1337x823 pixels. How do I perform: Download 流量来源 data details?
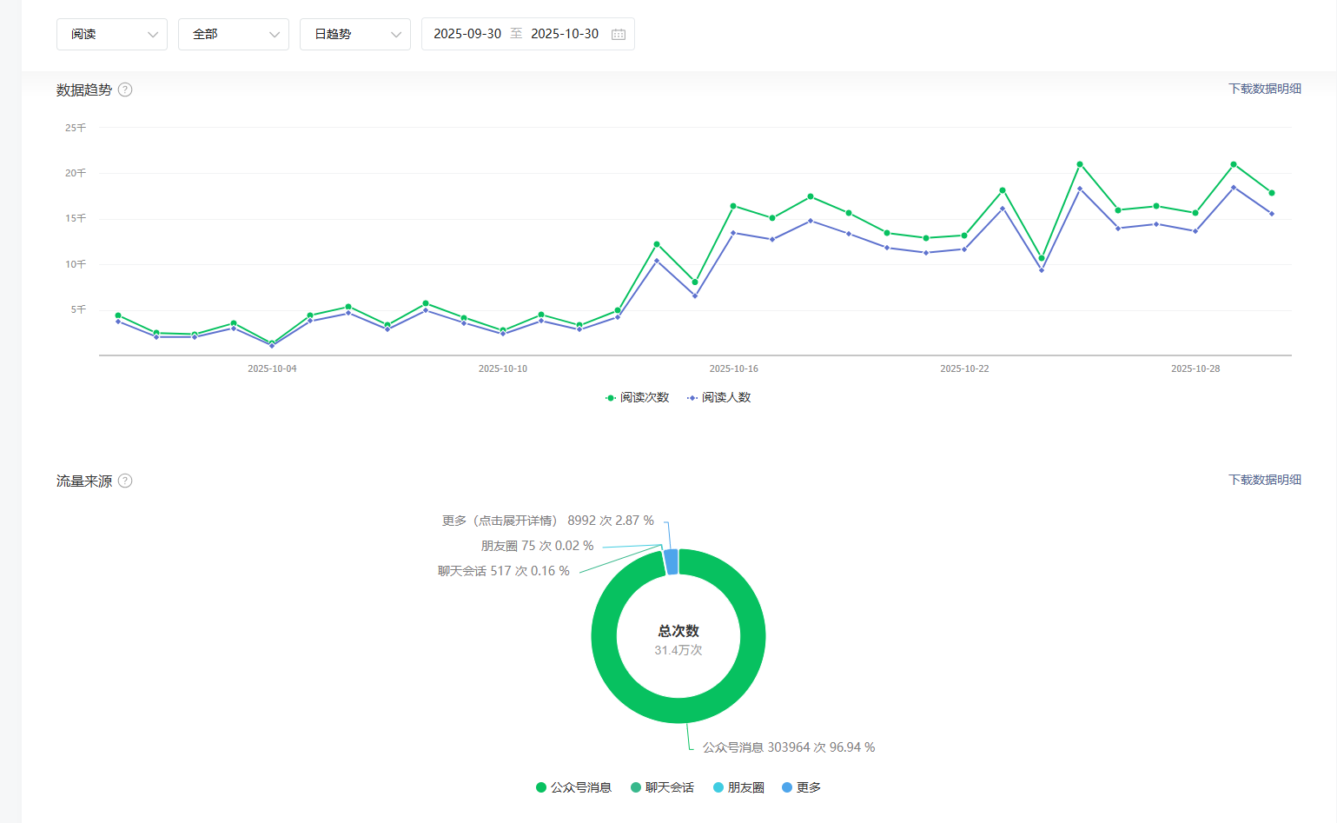(1264, 480)
